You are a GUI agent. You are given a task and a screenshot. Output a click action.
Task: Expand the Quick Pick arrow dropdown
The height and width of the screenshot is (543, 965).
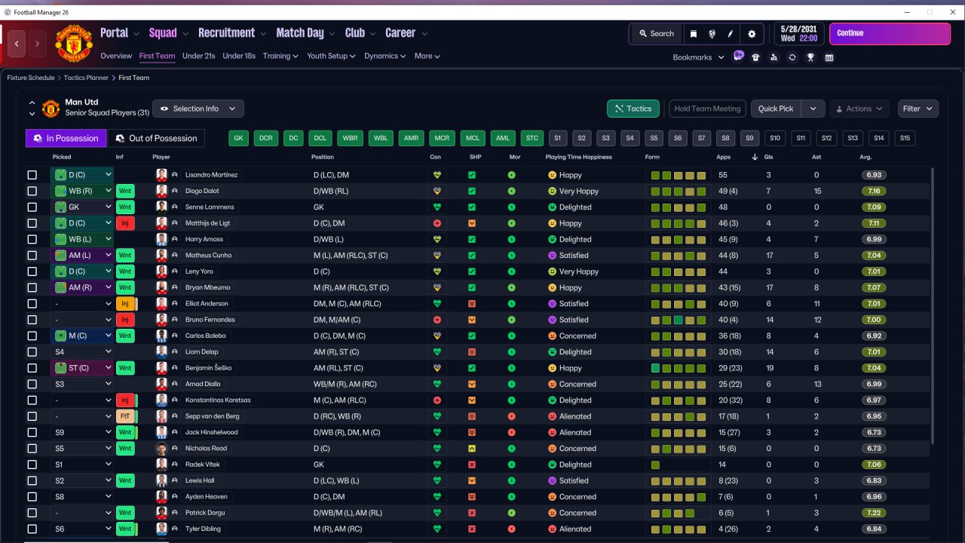pyautogui.click(x=813, y=109)
